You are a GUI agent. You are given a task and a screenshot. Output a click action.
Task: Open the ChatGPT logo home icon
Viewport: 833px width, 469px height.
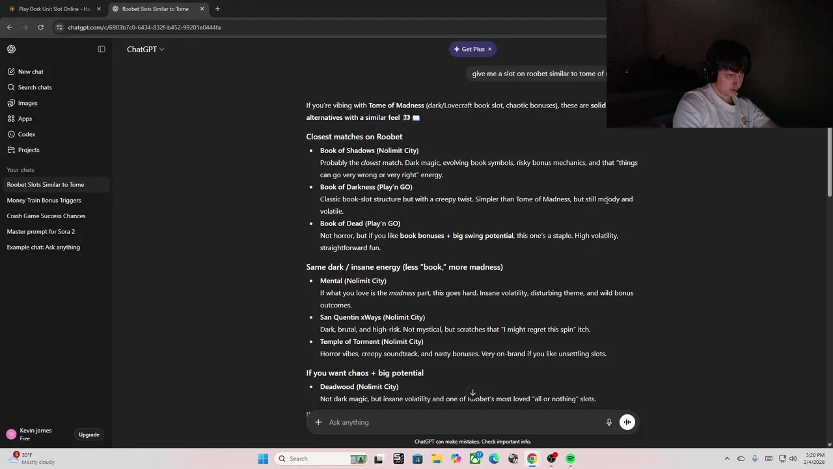(11, 49)
